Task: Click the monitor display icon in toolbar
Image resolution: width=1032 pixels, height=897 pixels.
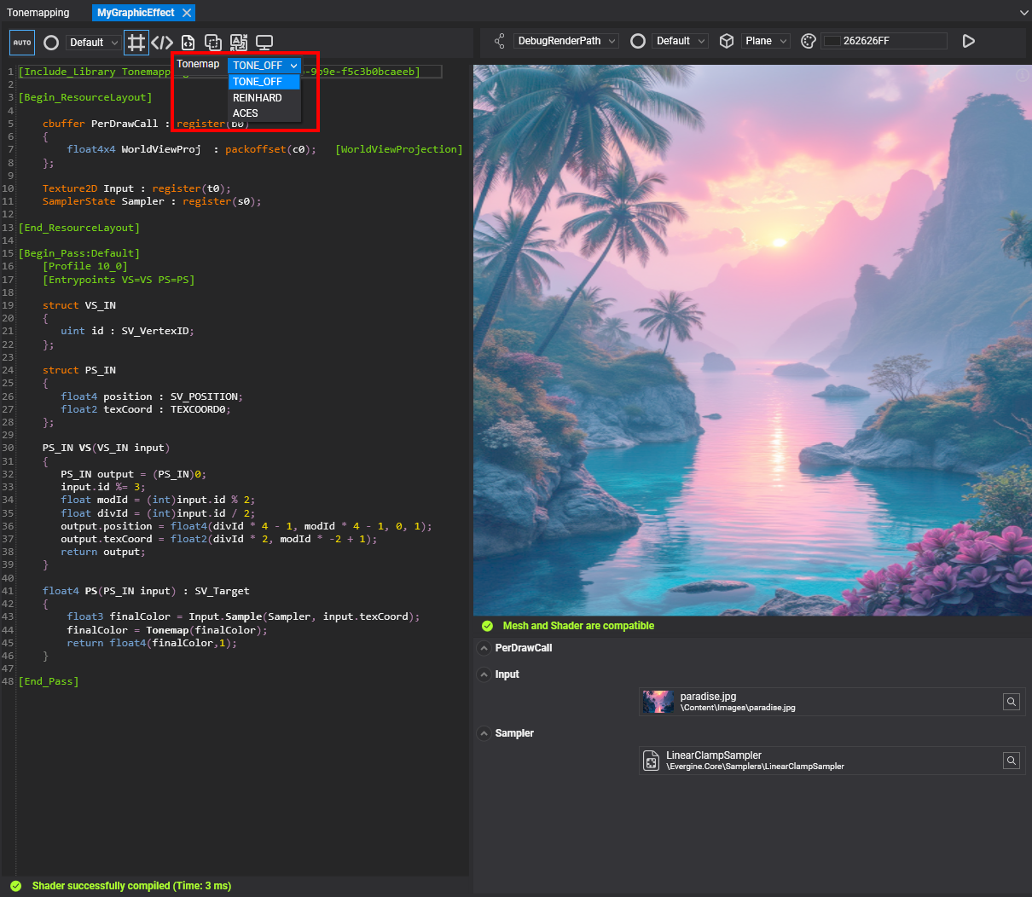Action: tap(264, 43)
